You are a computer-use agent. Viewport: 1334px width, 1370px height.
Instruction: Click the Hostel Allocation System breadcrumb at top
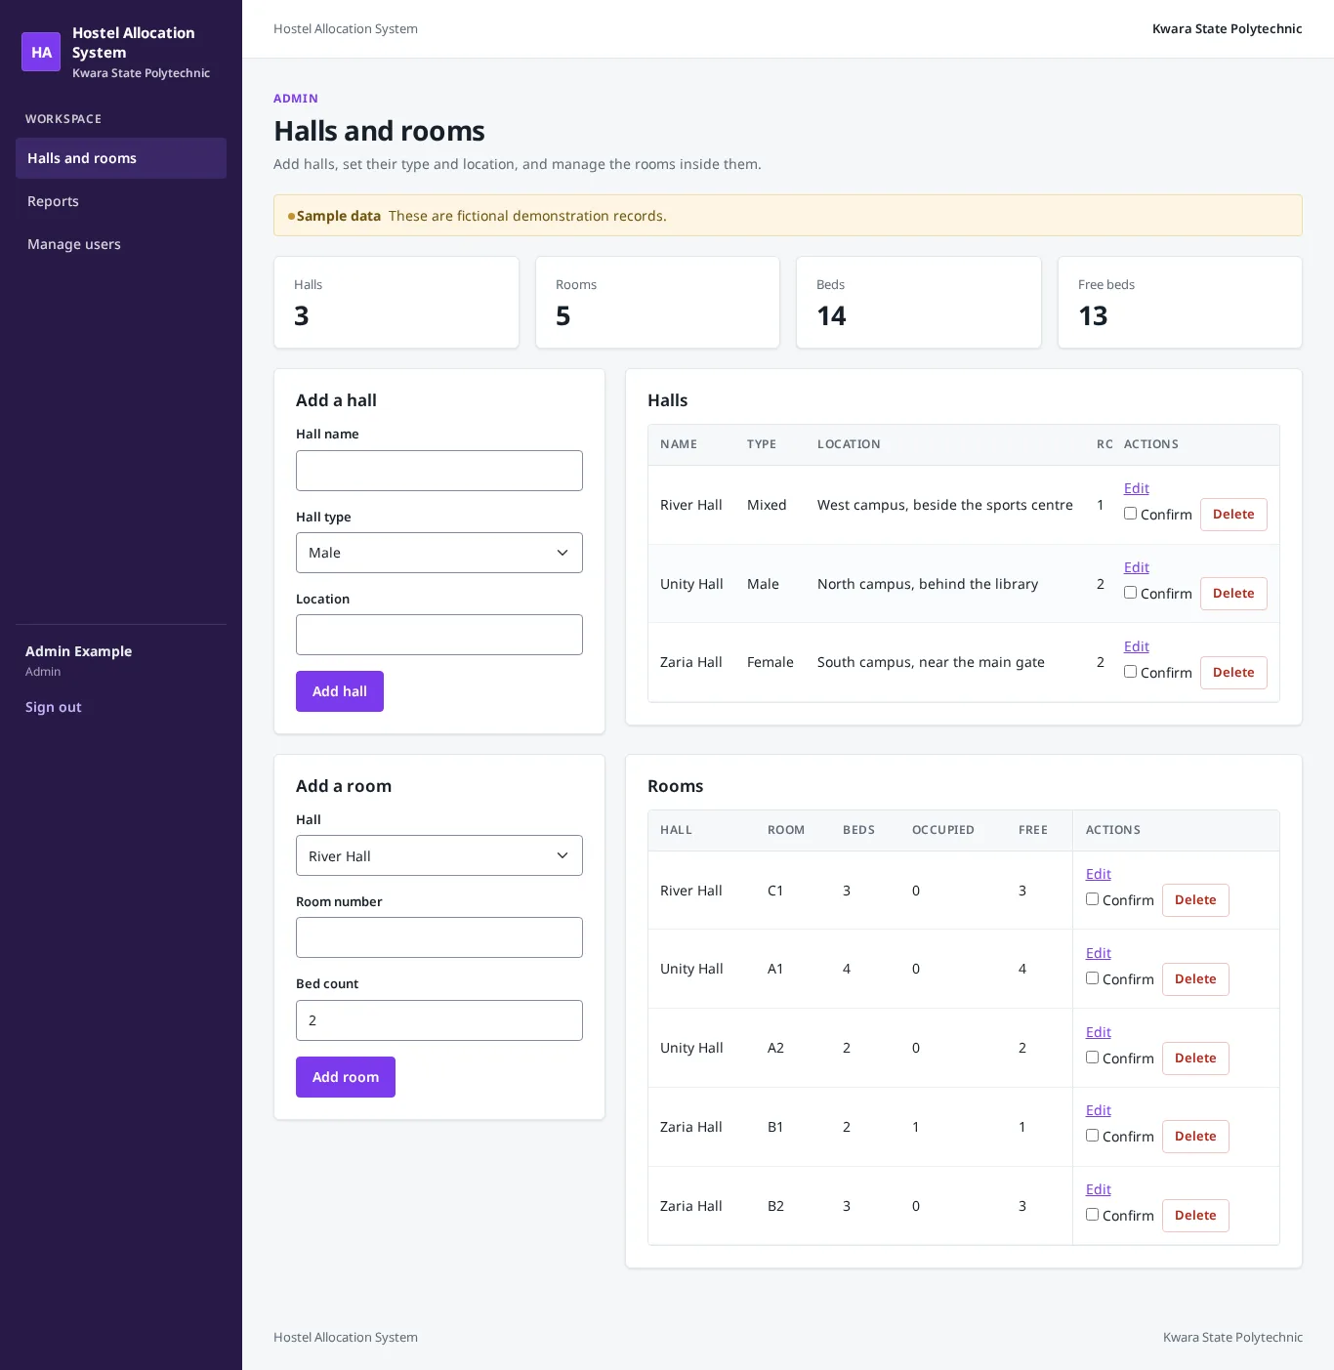pyautogui.click(x=346, y=28)
